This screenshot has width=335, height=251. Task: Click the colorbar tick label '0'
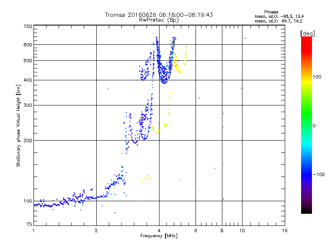[x=314, y=126]
